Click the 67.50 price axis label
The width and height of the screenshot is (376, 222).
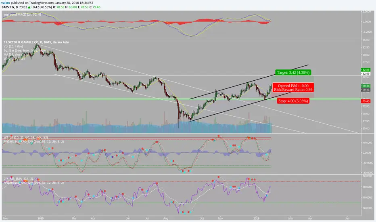(x=366, y=121)
